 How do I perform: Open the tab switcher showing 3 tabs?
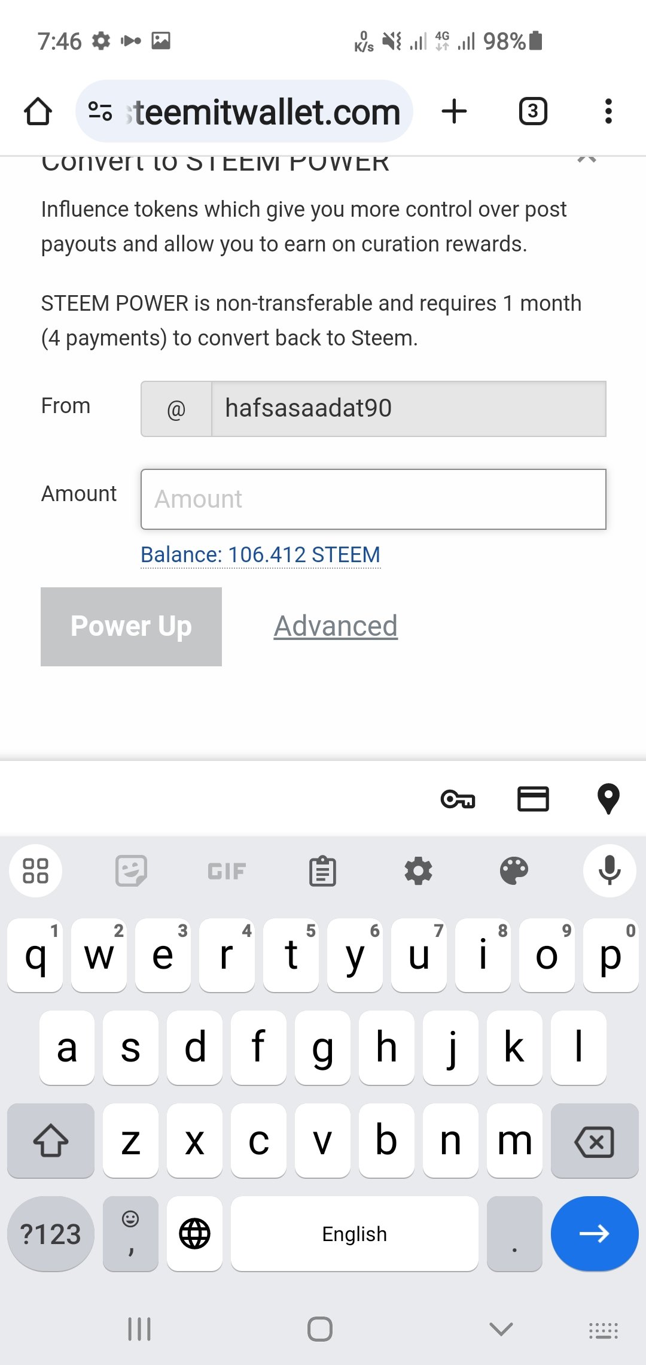[533, 111]
